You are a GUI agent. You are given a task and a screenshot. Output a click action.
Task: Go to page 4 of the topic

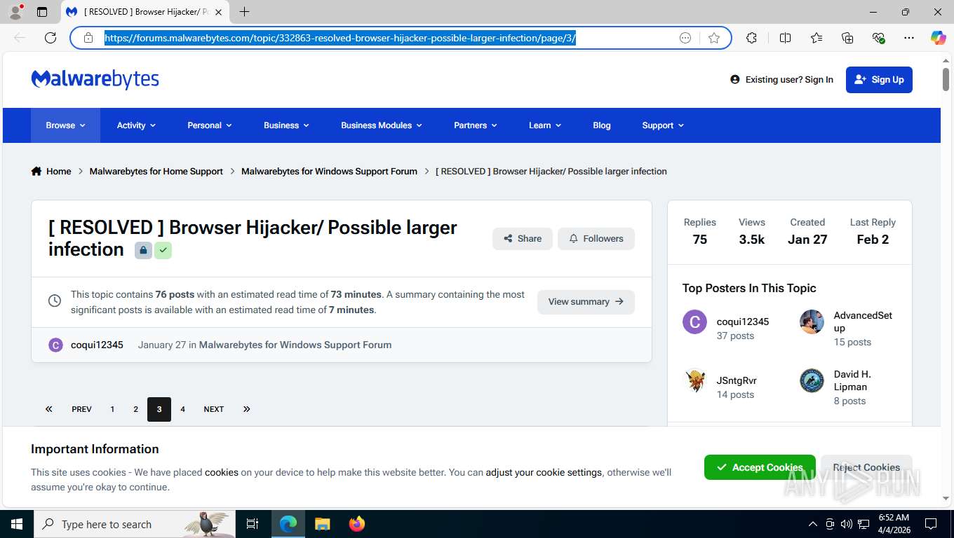tap(182, 409)
